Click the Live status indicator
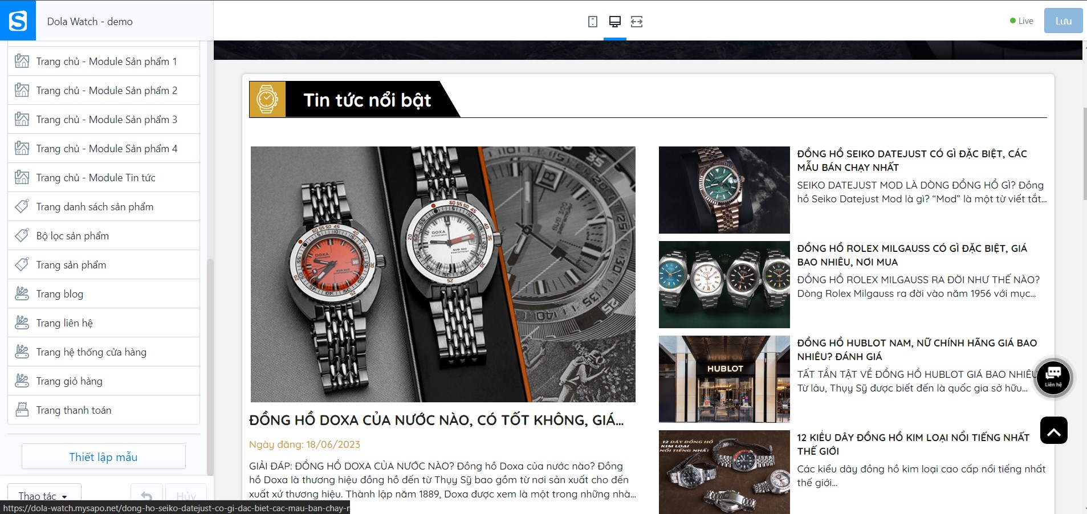This screenshot has height=514, width=1087. tap(1021, 21)
